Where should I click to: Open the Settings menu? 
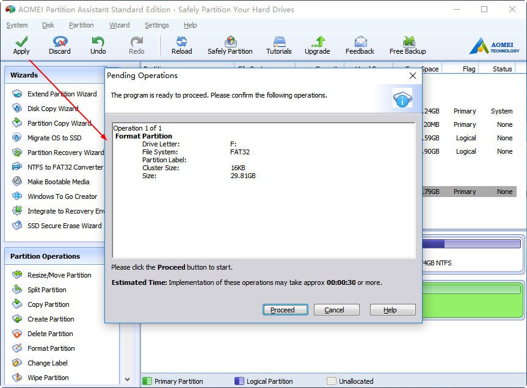click(156, 25)
